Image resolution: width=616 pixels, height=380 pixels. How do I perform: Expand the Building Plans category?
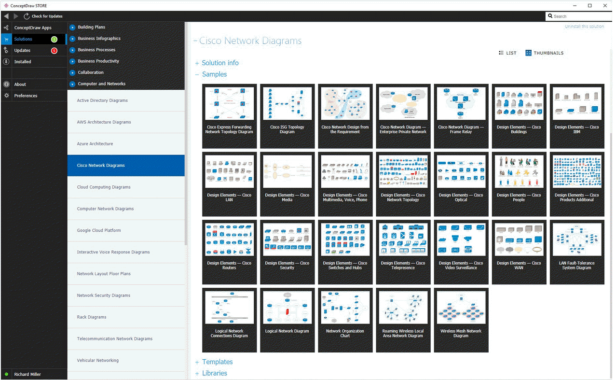click(72, 27)
